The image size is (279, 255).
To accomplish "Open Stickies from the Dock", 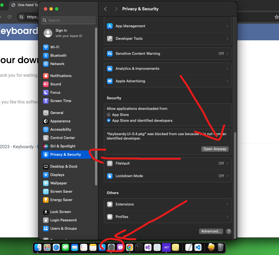I will click(x=175, y=247).
